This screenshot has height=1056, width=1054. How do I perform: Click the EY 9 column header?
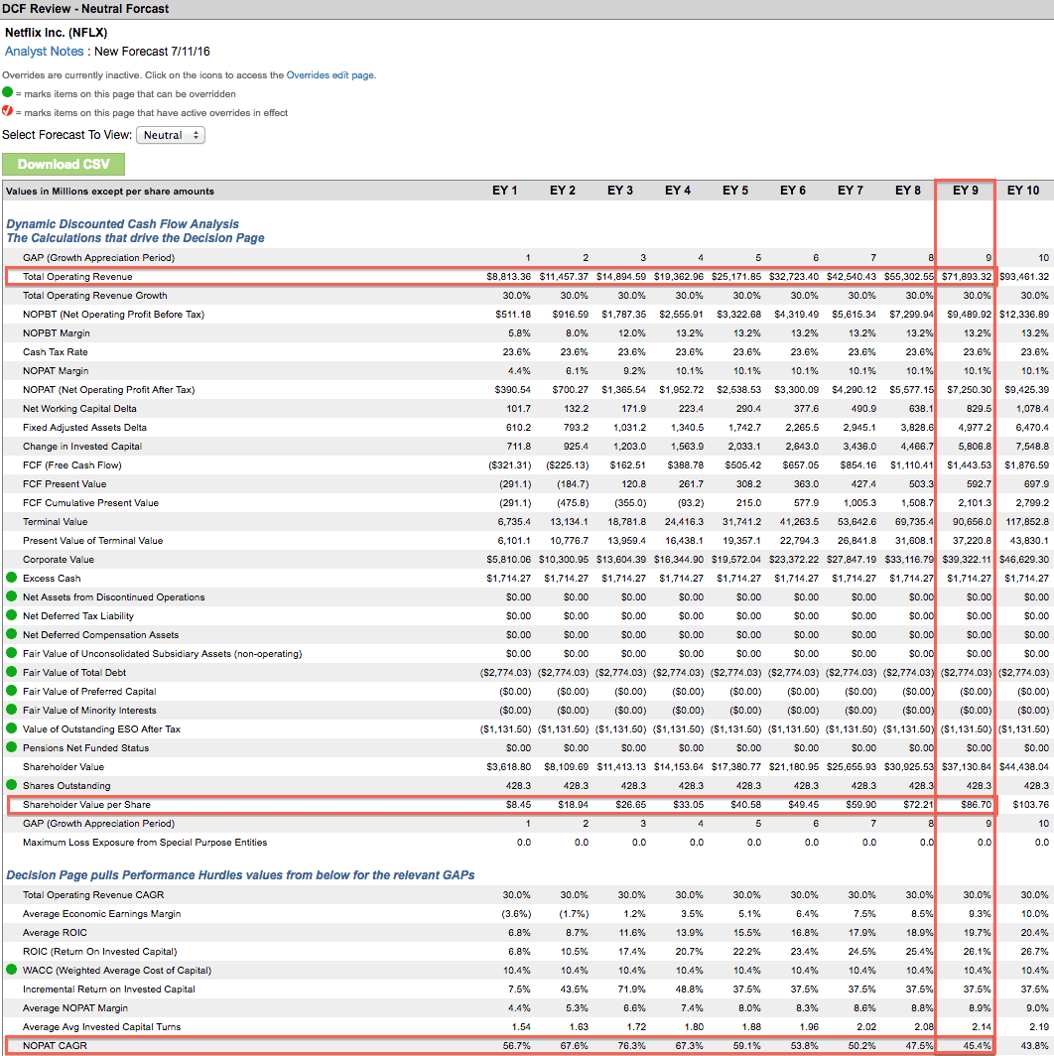965,191
